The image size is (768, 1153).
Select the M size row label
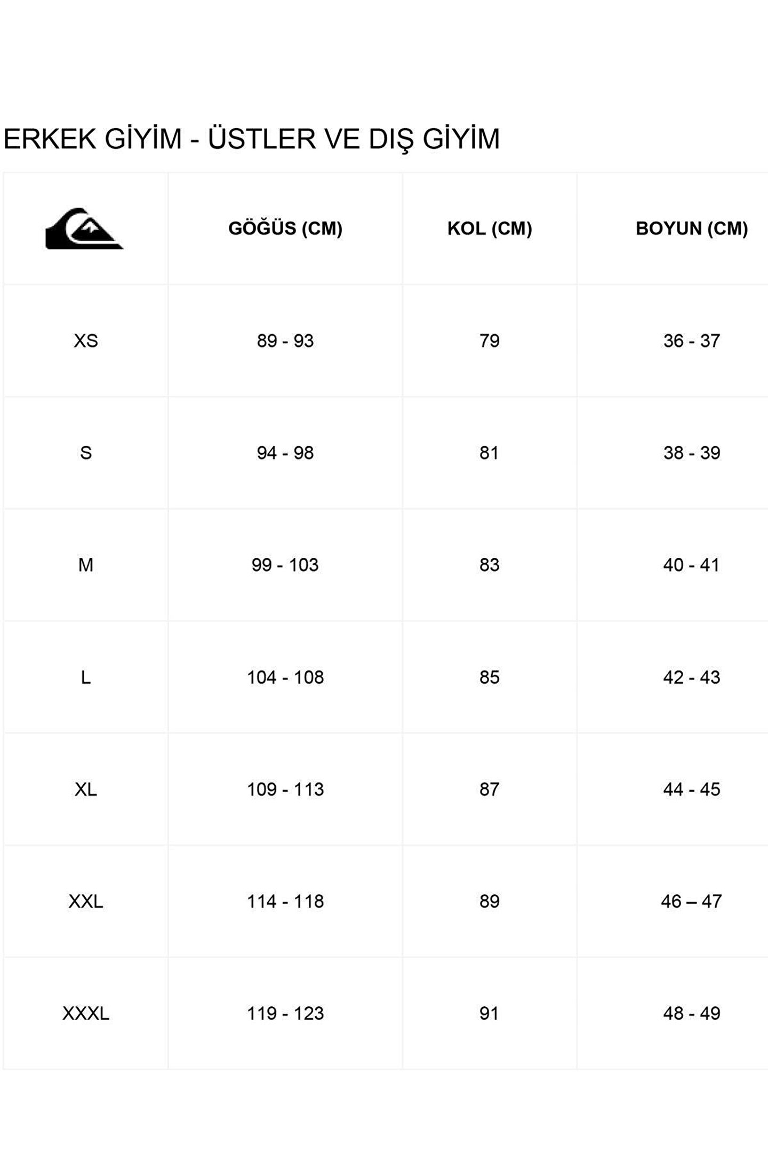(x=86, y=565)
